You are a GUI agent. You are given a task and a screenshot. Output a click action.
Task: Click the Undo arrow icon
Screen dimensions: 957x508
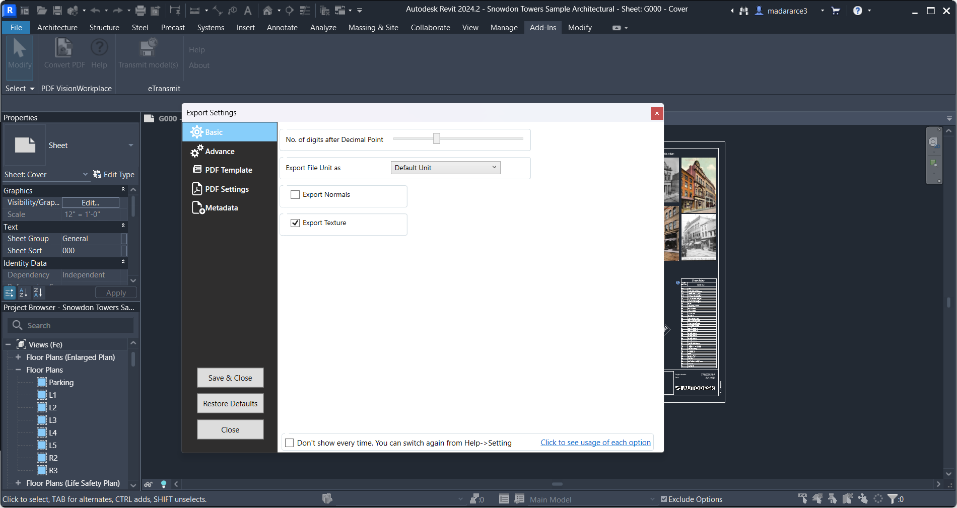click(95, 10)
